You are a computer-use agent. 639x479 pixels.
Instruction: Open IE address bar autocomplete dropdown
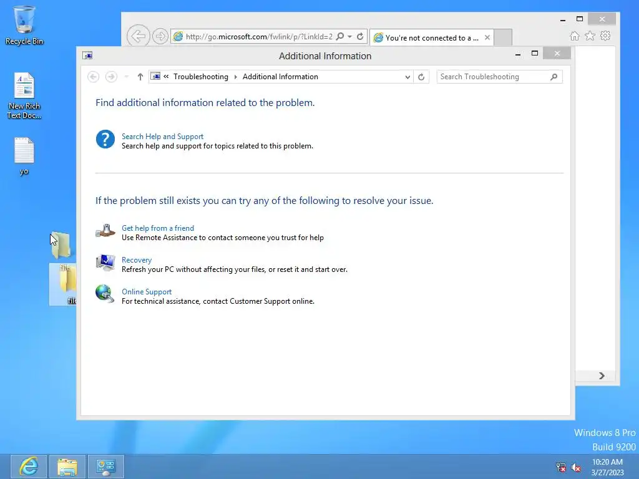[349, 36]
